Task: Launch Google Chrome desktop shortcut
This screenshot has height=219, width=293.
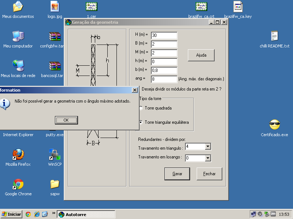Action: (x=18, y=184)
